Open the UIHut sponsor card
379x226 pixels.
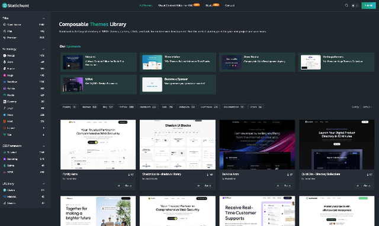click(x=99, y=84)
